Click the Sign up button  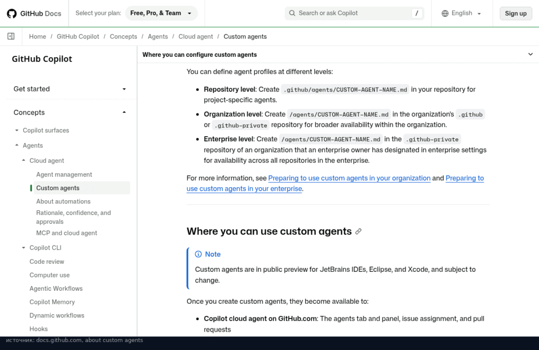(516, 13)
